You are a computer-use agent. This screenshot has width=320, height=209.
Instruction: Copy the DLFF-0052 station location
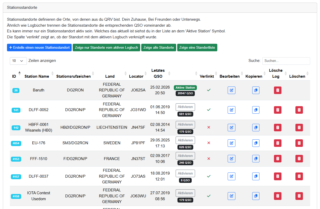click(256, 110)
